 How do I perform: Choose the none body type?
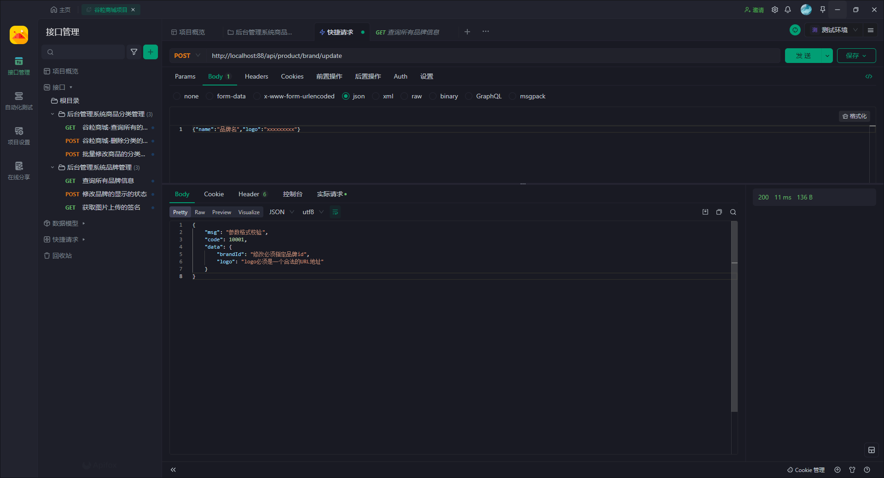pos(177,96)
